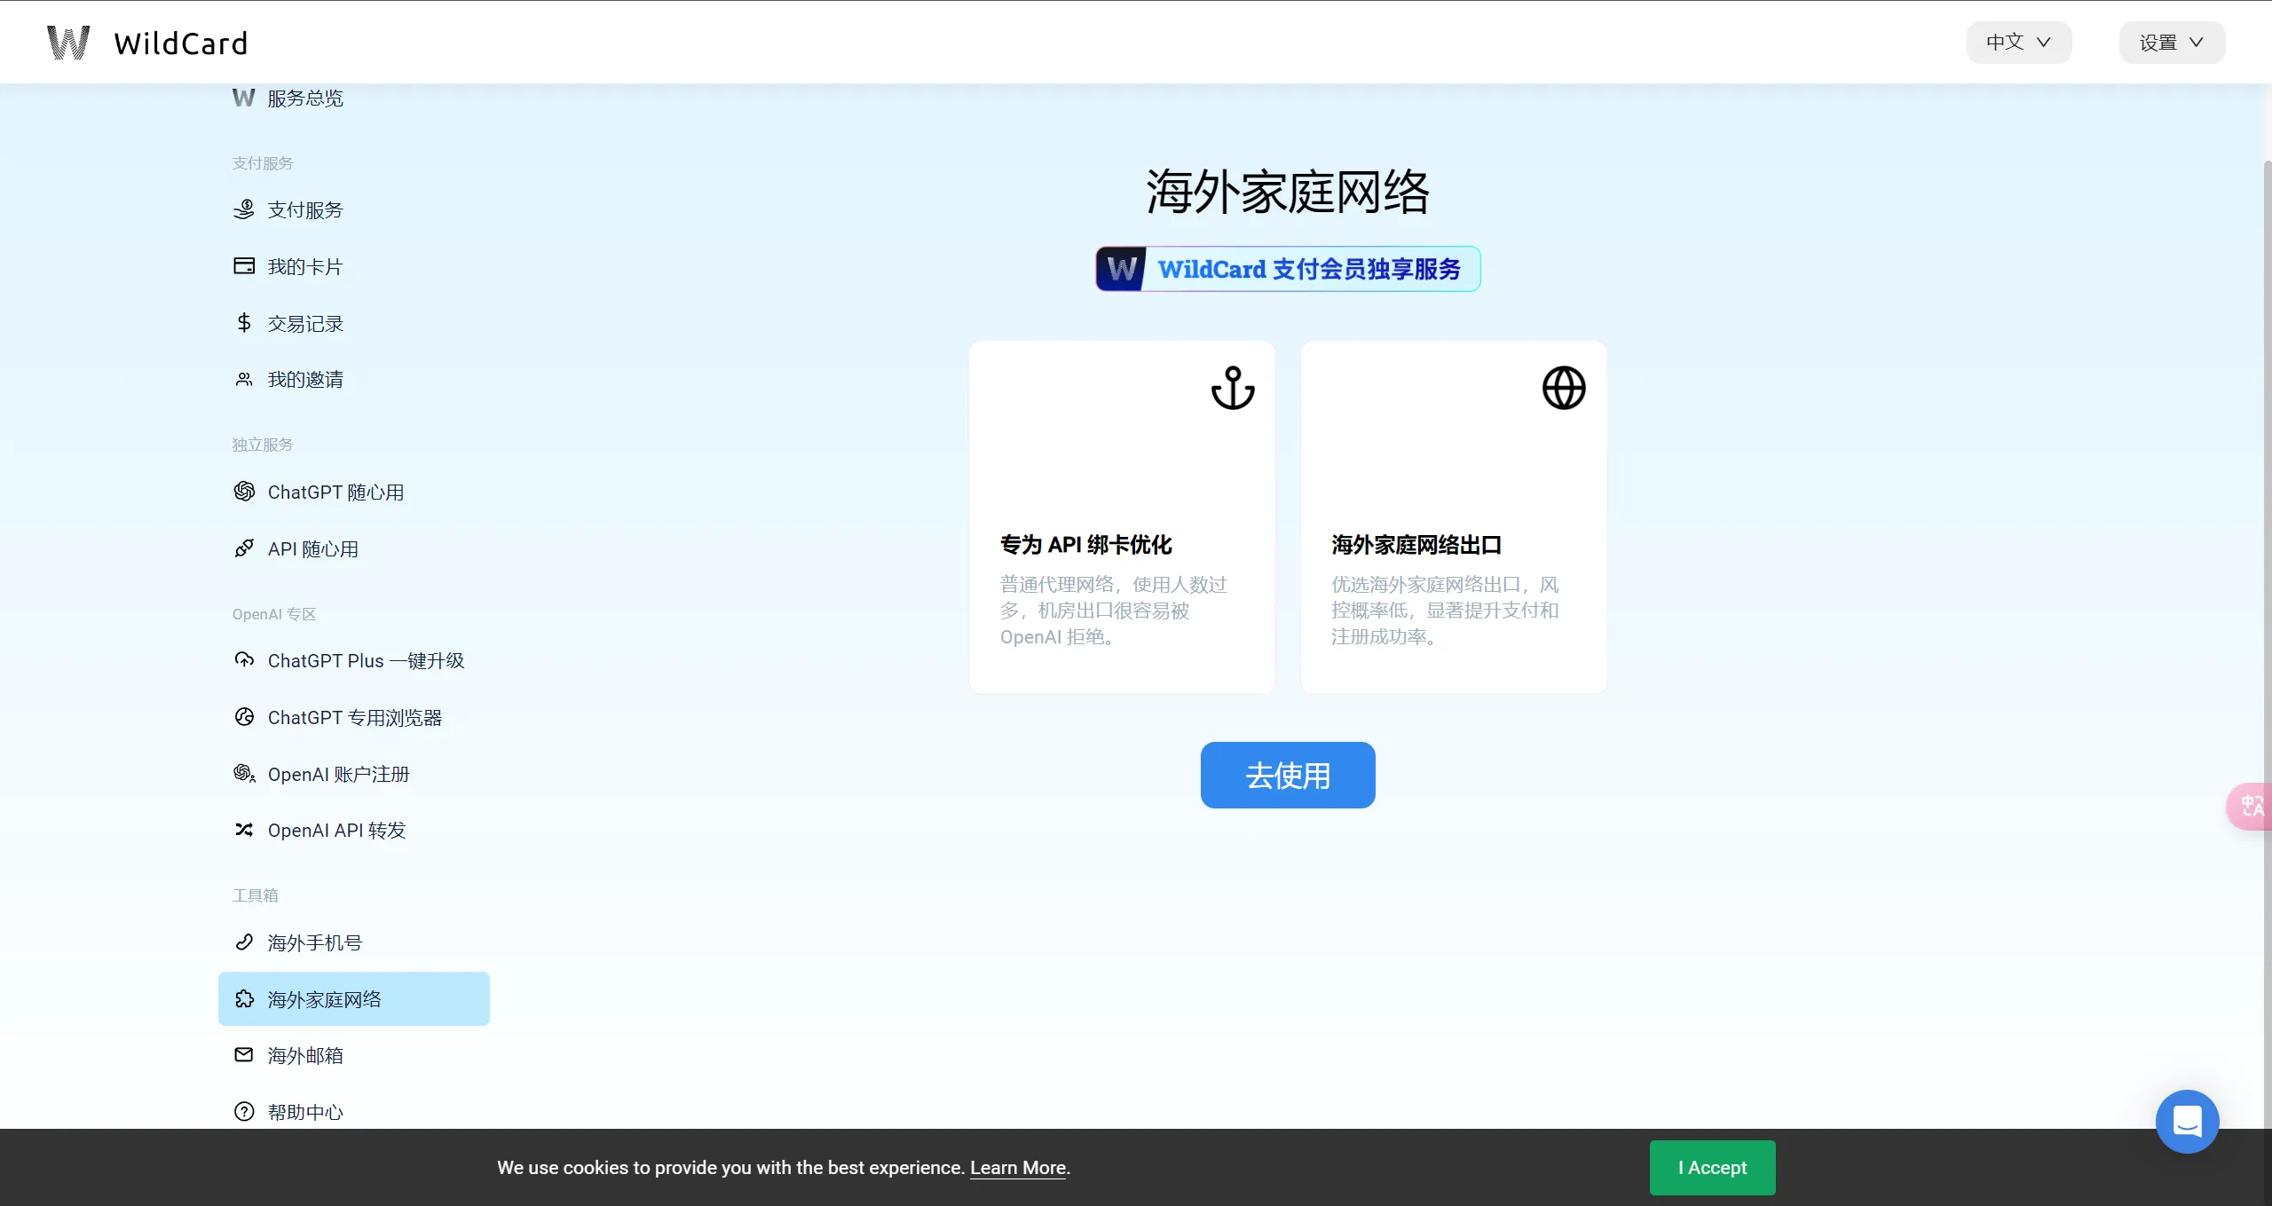Click the W icon next to 服务总览
Image resolution: width=2272 pixels, height=1206 pixels.
[x=243, y=98]
